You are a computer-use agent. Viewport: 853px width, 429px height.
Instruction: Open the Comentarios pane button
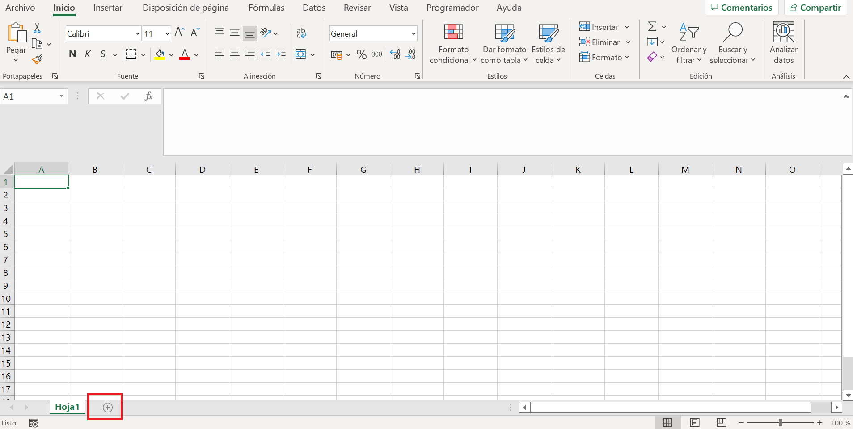pos(741,8)
